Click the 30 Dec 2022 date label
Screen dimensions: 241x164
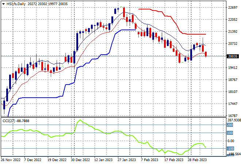tap(80, 160)
